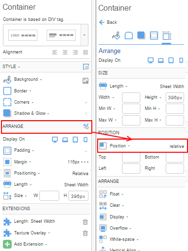Click the Display icon in Arrange section
This screenshot has height=251, width=188.
coord(103,217)
